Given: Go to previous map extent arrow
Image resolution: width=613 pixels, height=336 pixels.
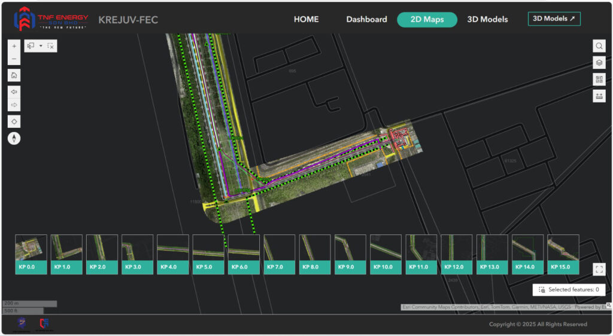Looking at the screenshot, I should click(14, 92).
